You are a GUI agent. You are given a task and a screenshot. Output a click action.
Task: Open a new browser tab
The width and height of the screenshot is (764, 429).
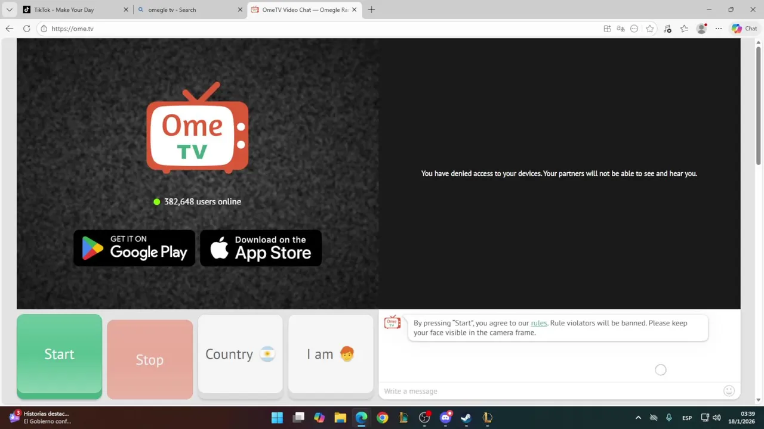coord(371,10)
